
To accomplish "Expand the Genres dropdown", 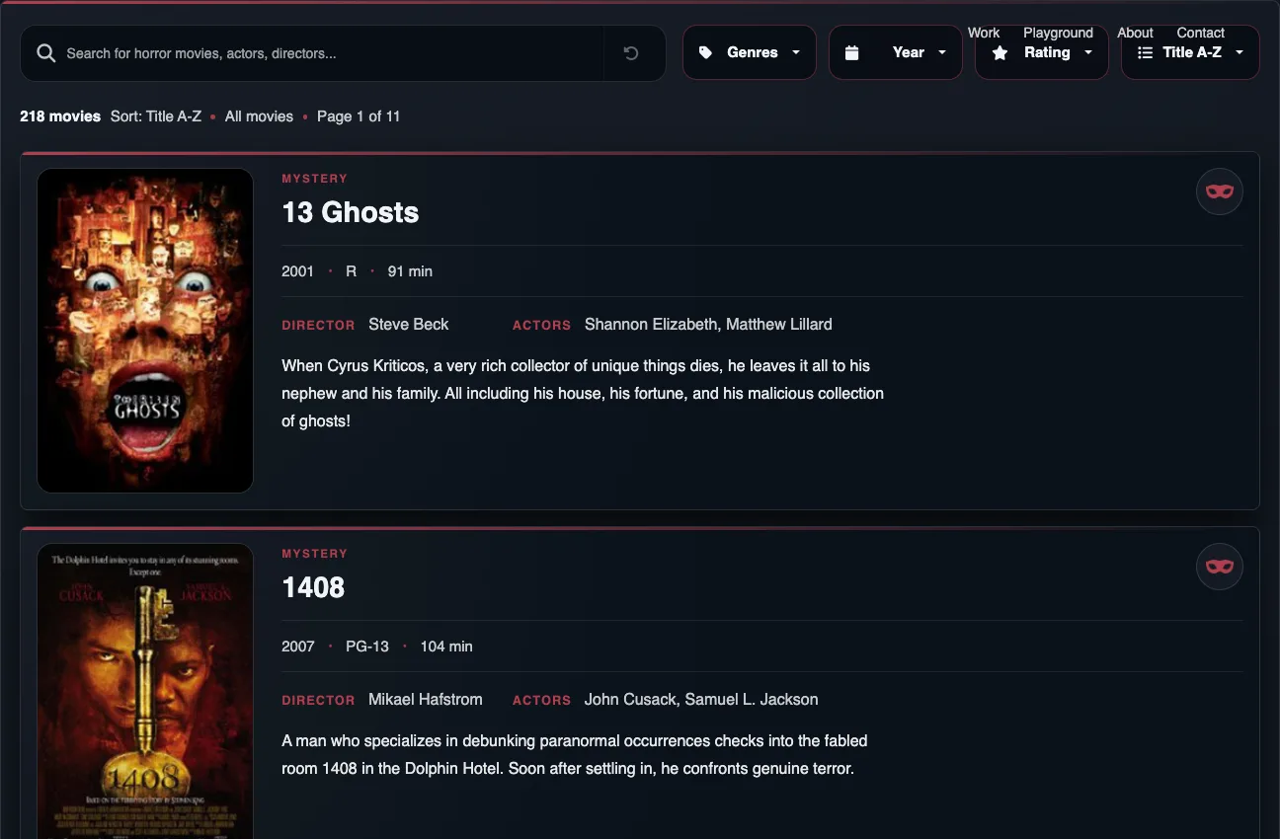I will (x=750, y=52).
